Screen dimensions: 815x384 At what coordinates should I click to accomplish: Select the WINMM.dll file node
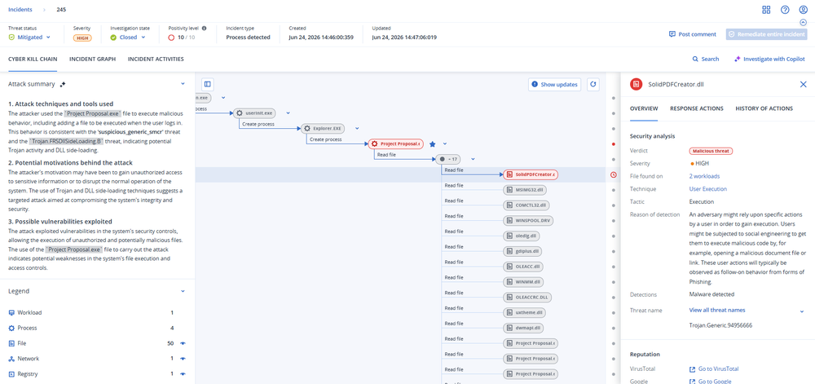coord(523,282)
